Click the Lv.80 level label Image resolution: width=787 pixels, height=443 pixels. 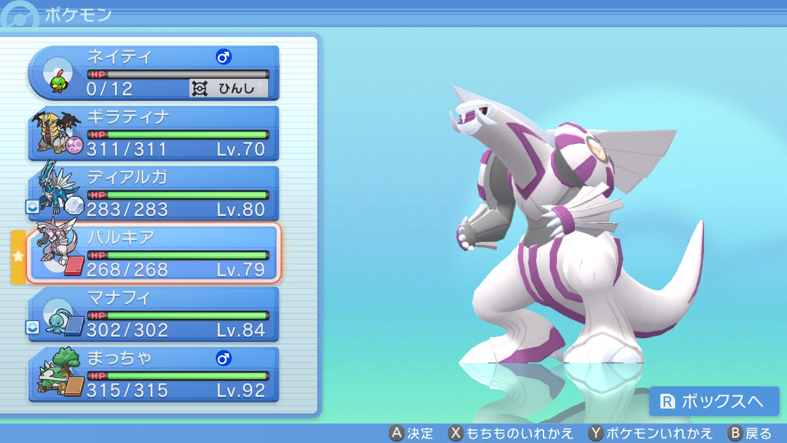(241, 210)
